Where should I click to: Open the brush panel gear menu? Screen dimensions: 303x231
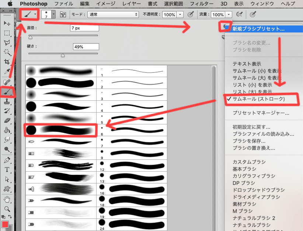point(224,26)
